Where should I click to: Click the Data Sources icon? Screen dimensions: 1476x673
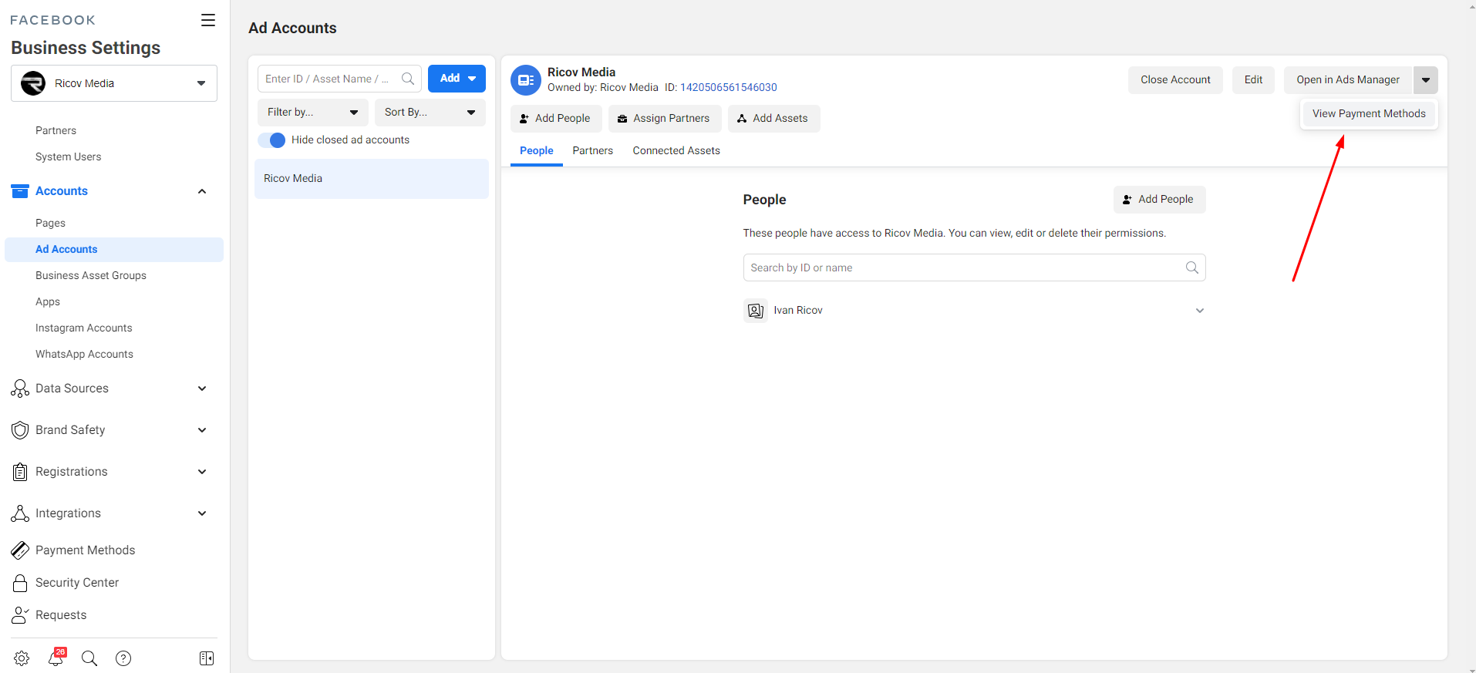pos(20,389)
